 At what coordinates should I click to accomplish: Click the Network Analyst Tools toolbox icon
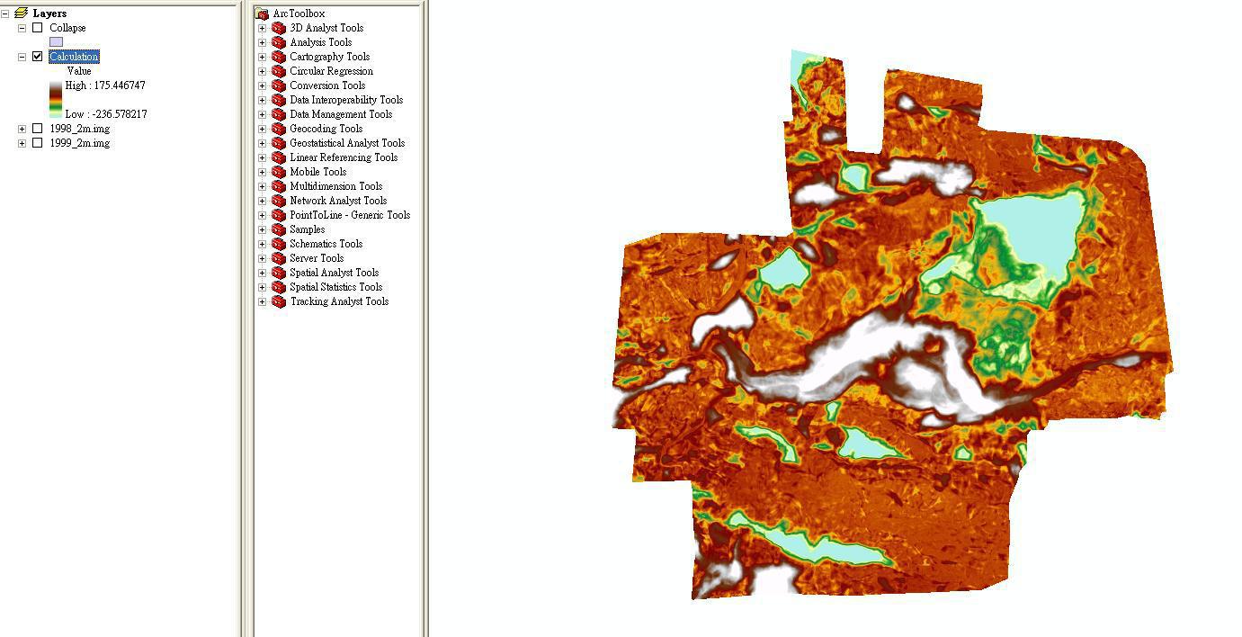279,201
